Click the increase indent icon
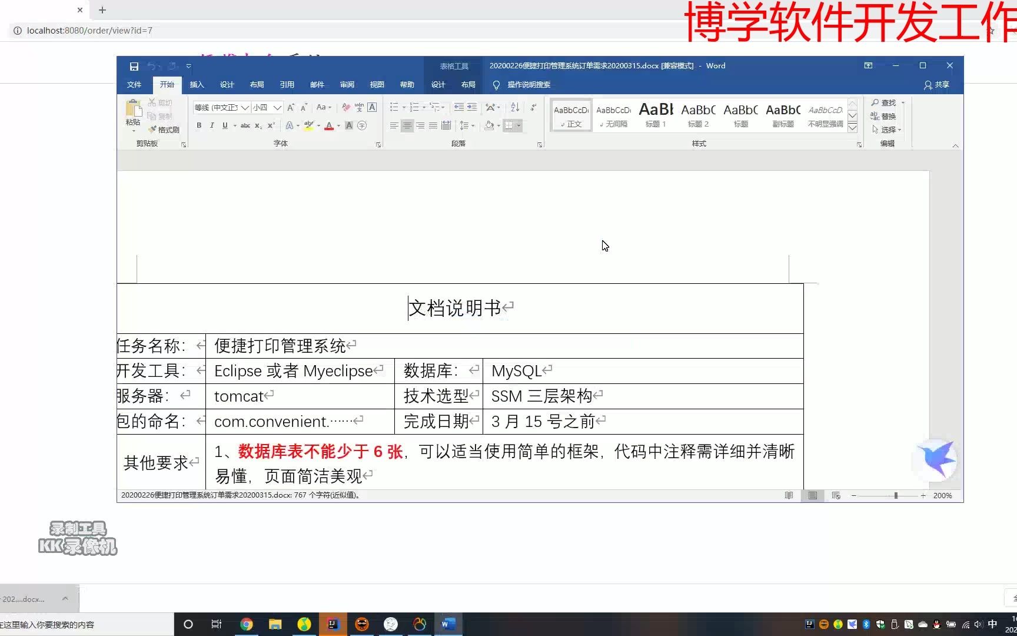This screenshot has height=636, width=1017. coord(471,107)
